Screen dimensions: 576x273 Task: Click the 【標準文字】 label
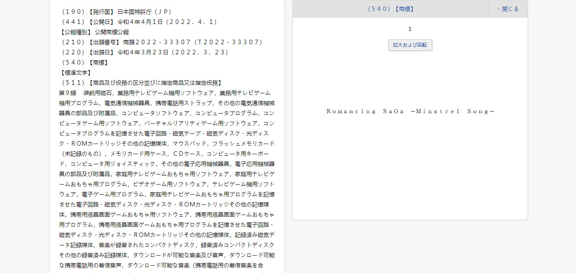pyautogui.click(x=75, y=73)
